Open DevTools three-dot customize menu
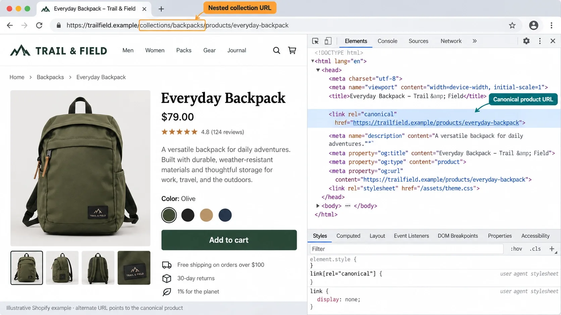The height and width of the screenshot is (315, 561). click(x=540, y=41)
